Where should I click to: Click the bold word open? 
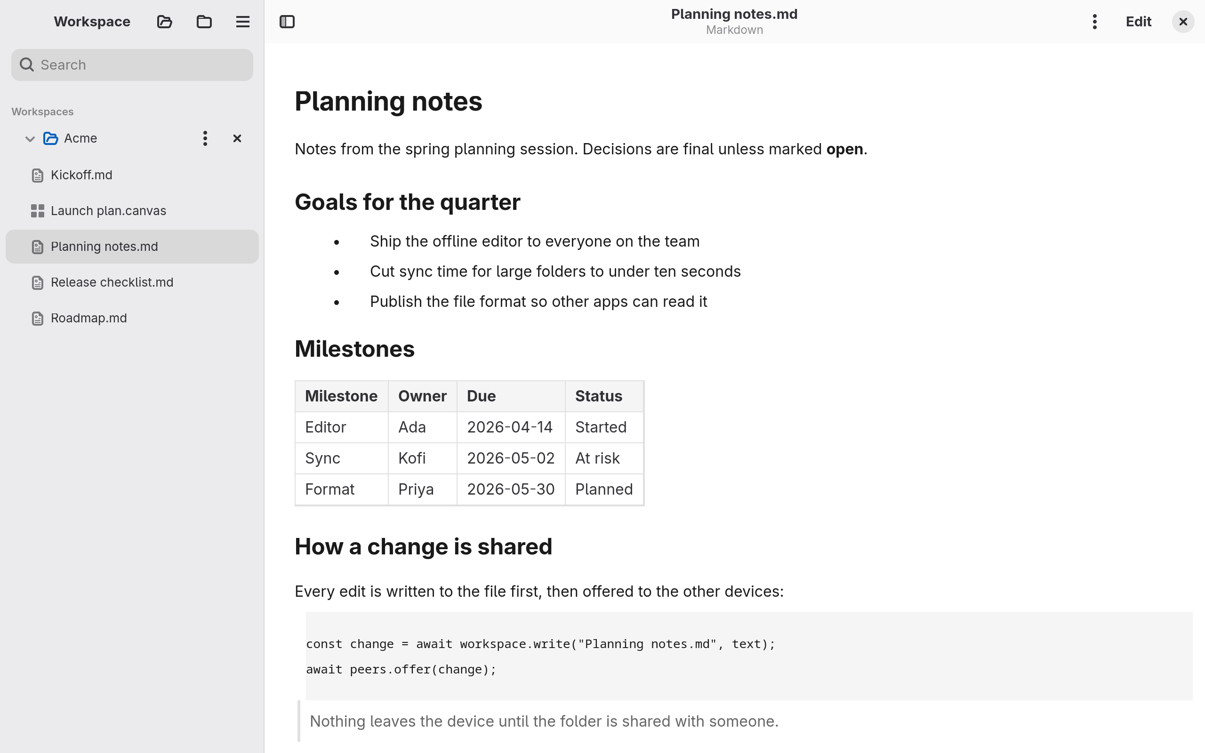tap(844, 149)
